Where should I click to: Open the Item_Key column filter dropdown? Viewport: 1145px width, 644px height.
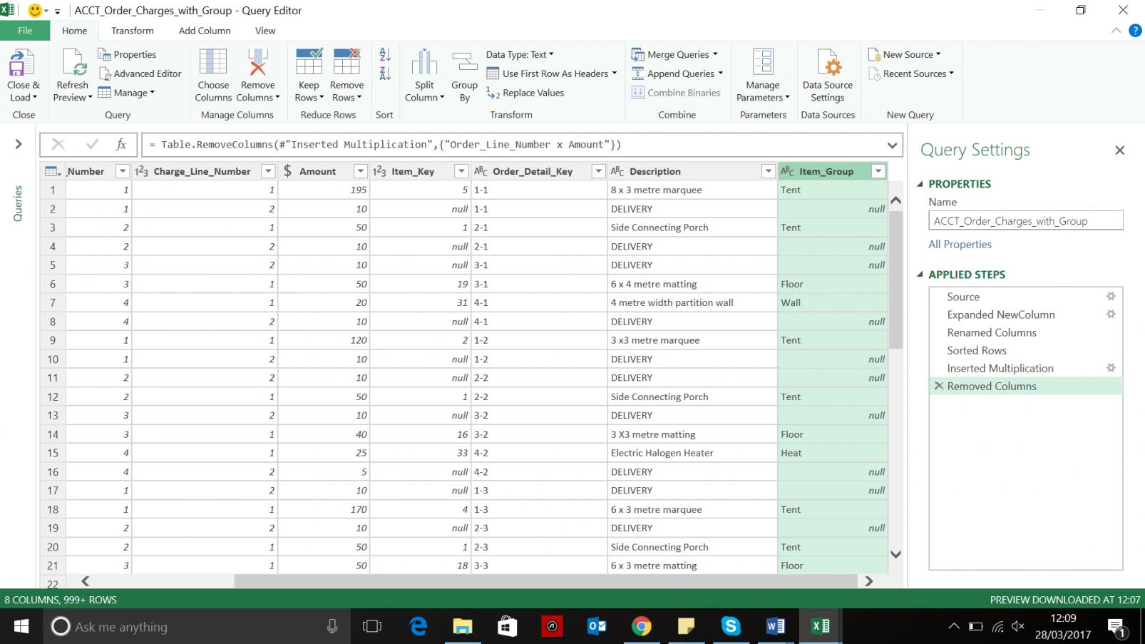(x=461, y=171)
